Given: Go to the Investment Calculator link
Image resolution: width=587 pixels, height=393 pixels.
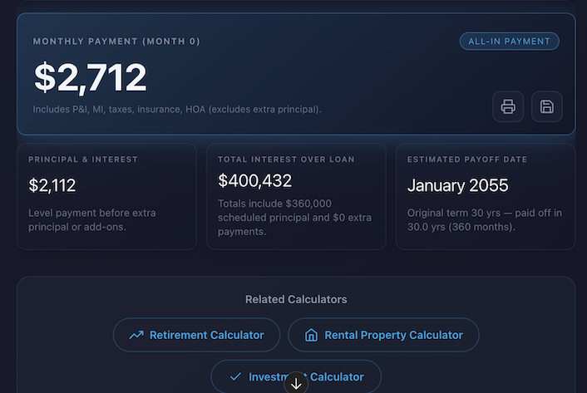Looking at the screenshot, I should [305, 376].
